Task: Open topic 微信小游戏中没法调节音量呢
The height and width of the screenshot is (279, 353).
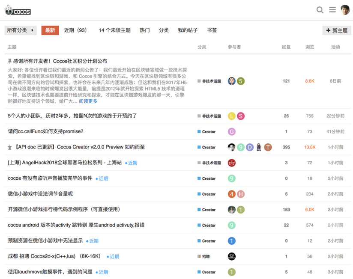Action: point(40,194)
